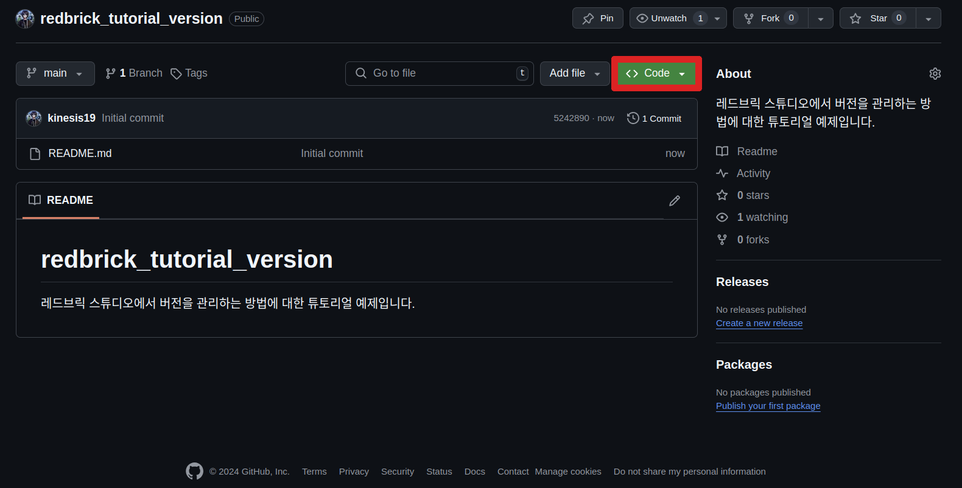
Task: Open the Docs footer link
Action: 475,472
